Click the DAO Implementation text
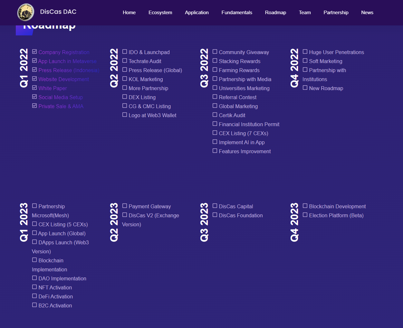The image size is (403, 328). (62, 278)
